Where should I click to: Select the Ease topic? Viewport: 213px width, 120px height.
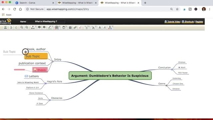coord(41,104)
